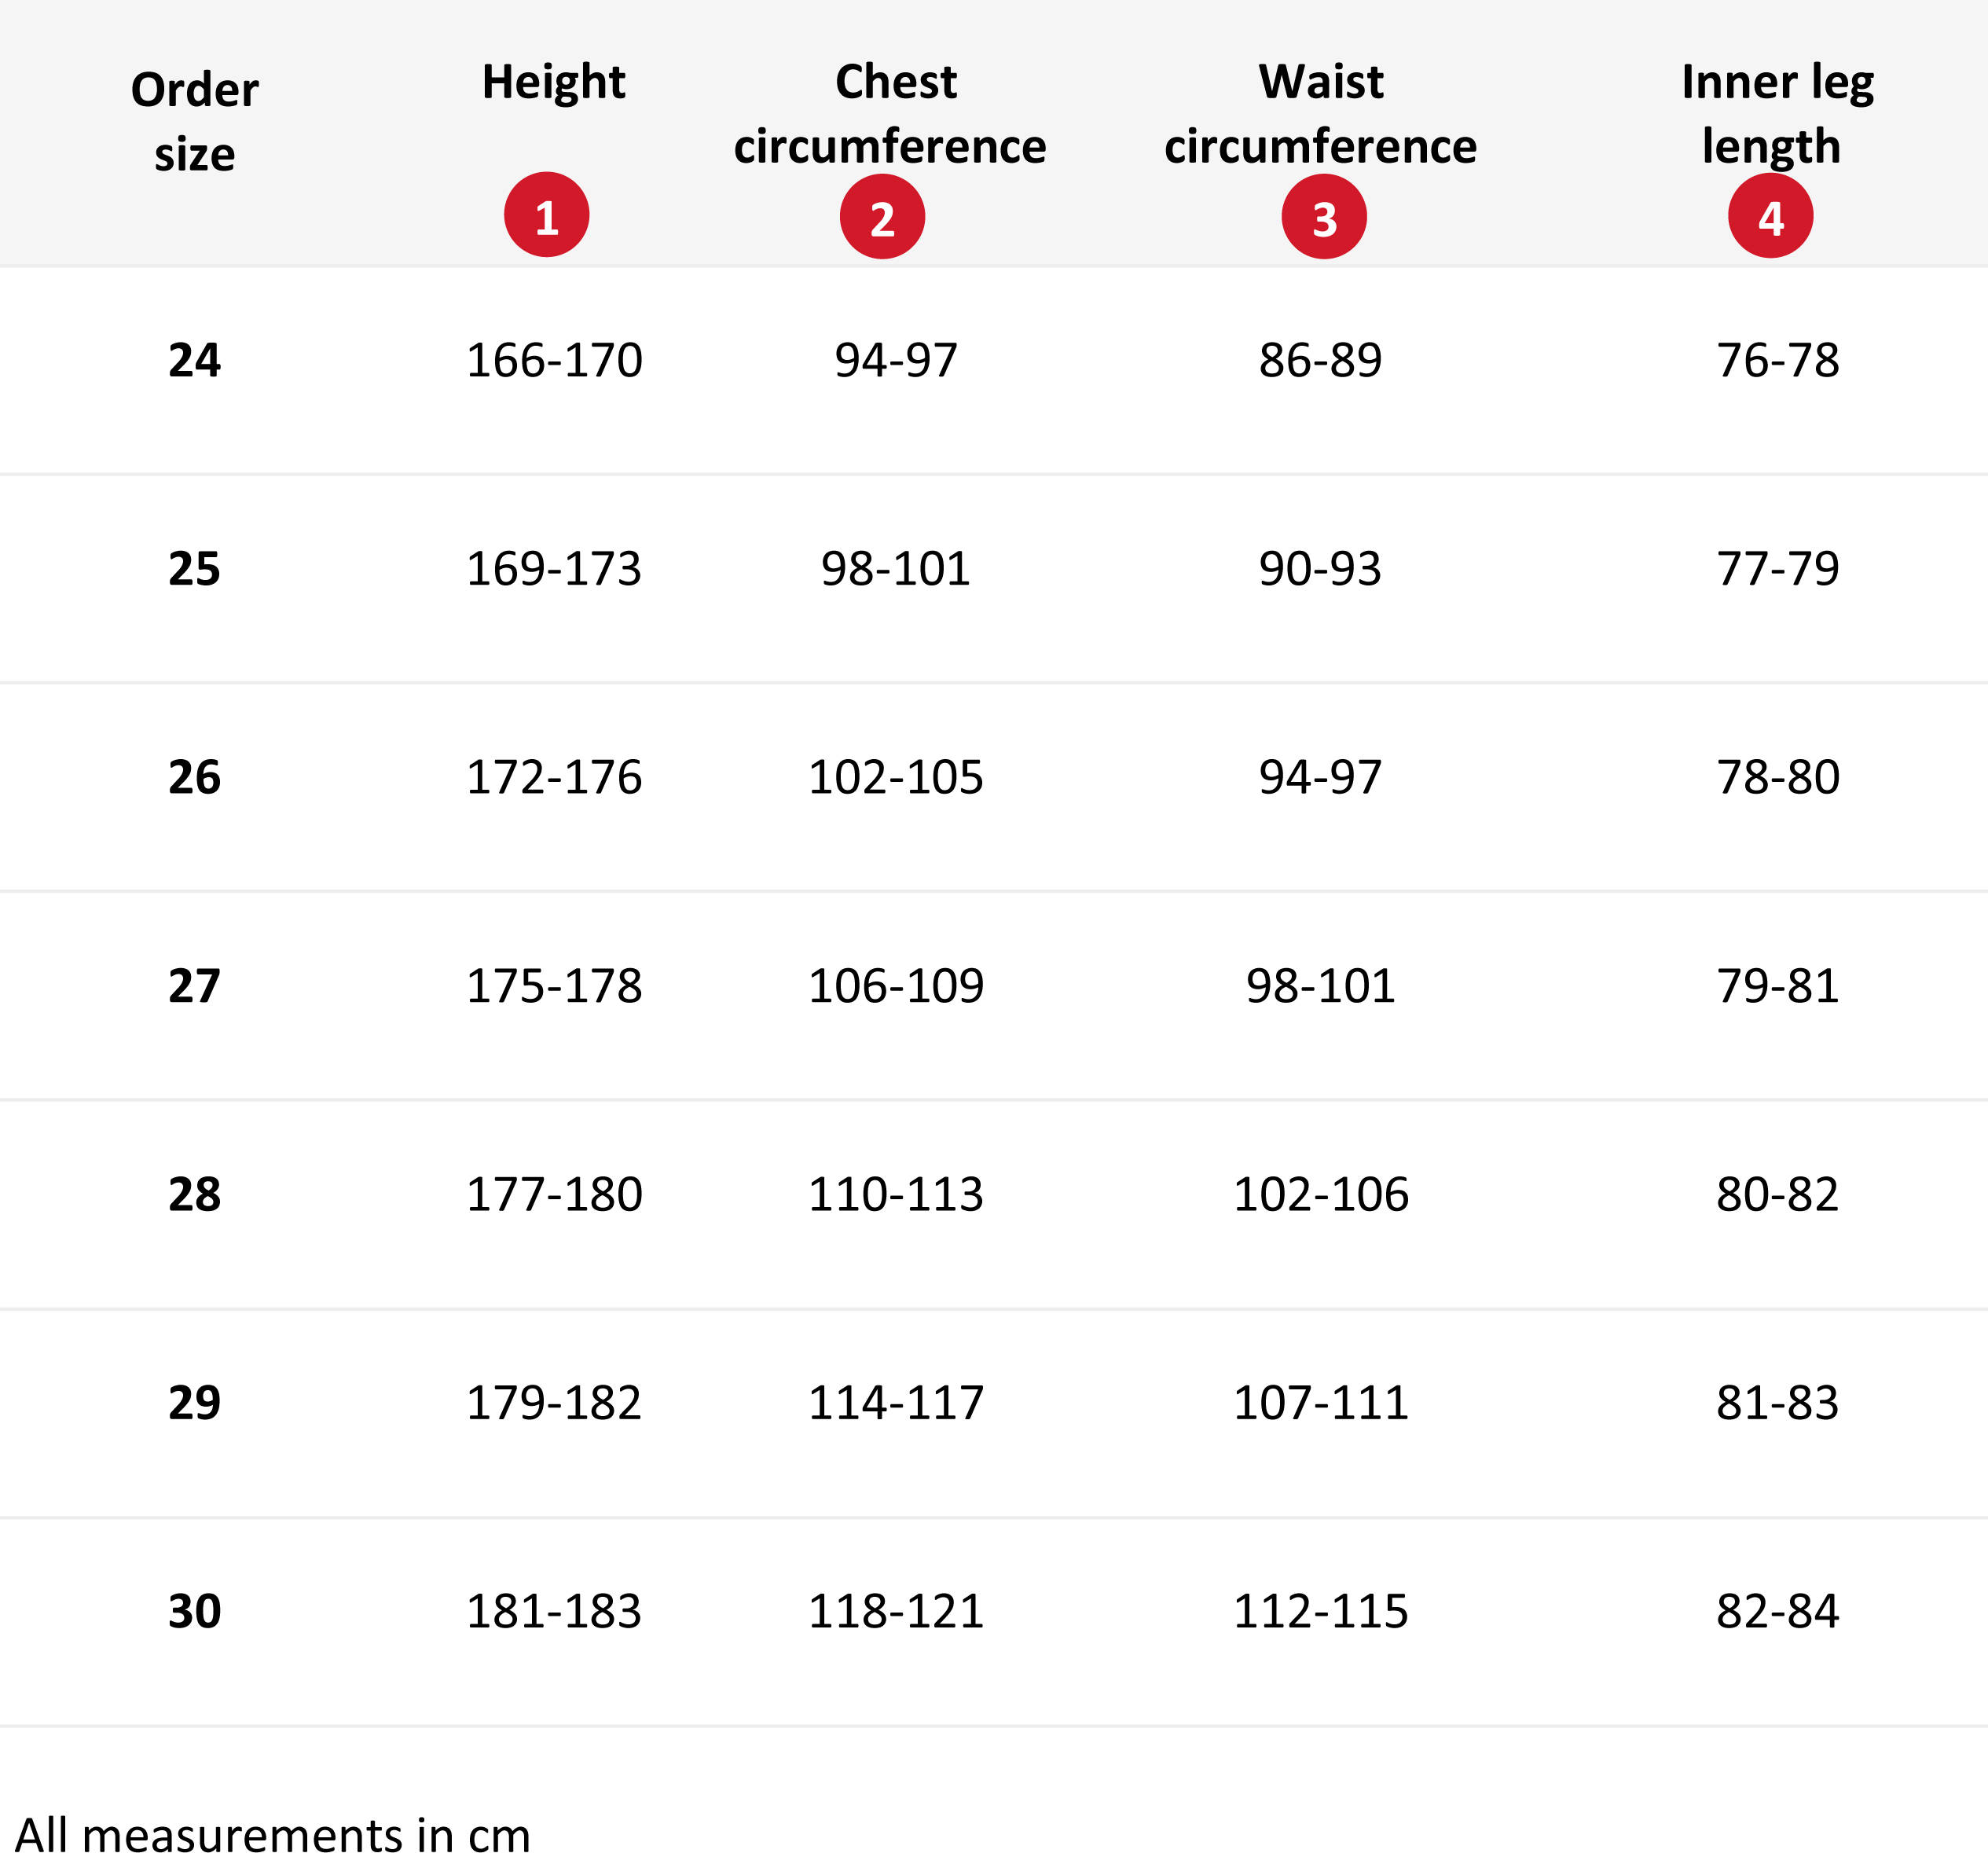The height and width of the screenshot is (1853, 1988).
Task: Click chest value 106-109
Action: pyautogui.click(x=896, y=986)
